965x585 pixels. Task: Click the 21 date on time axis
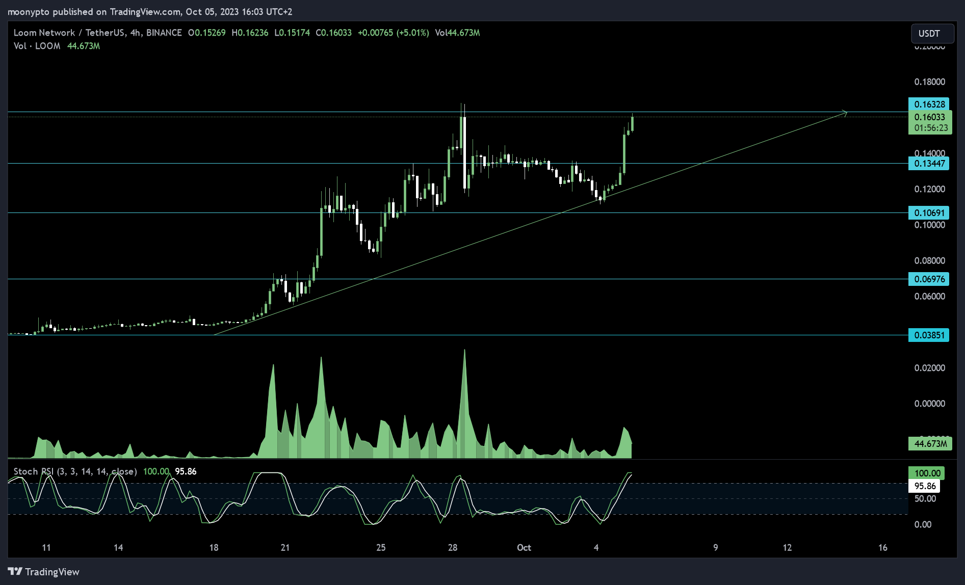285,548
